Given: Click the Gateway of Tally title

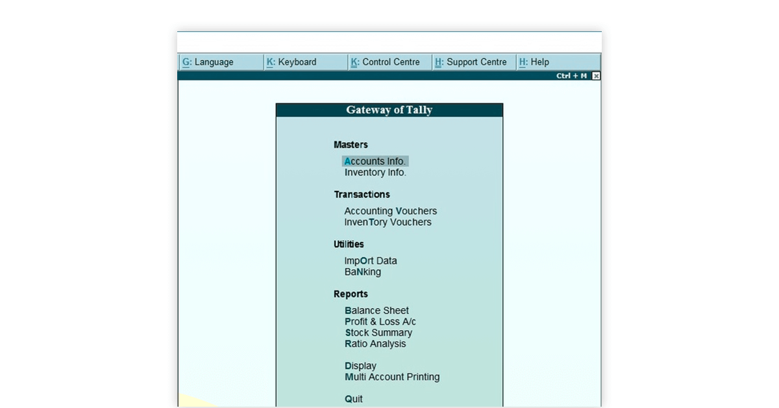Looking at the screenshot, I should (x=389, y=110).
